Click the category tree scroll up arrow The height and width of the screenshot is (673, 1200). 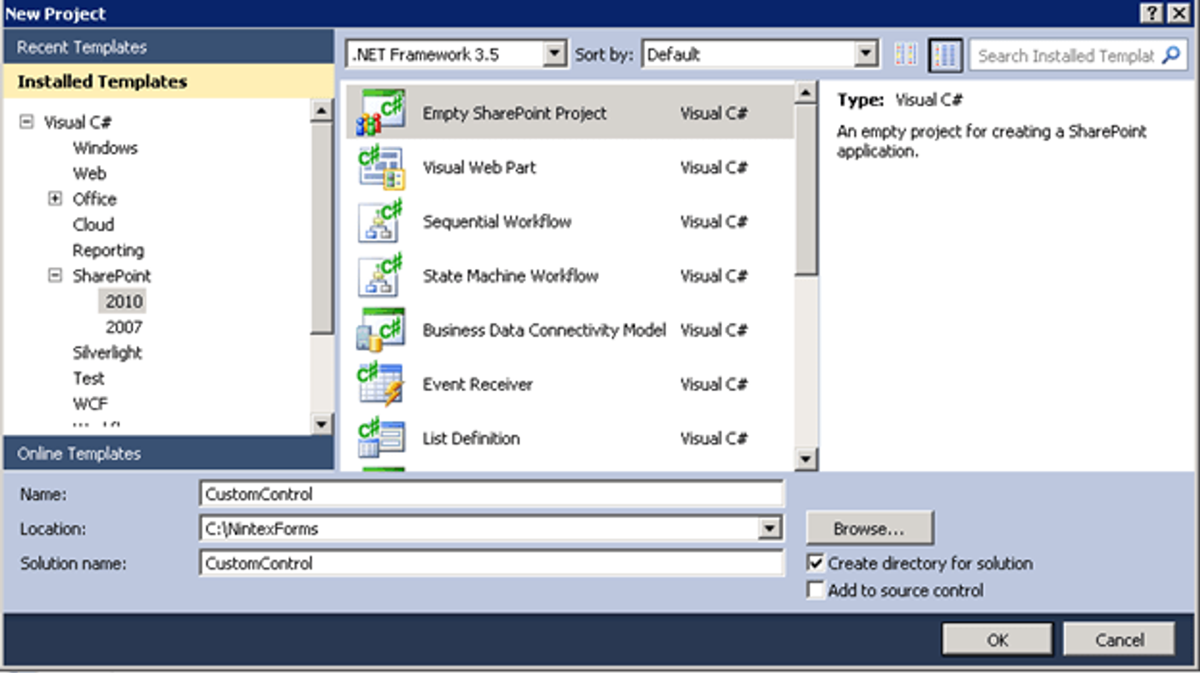[321, 111]
